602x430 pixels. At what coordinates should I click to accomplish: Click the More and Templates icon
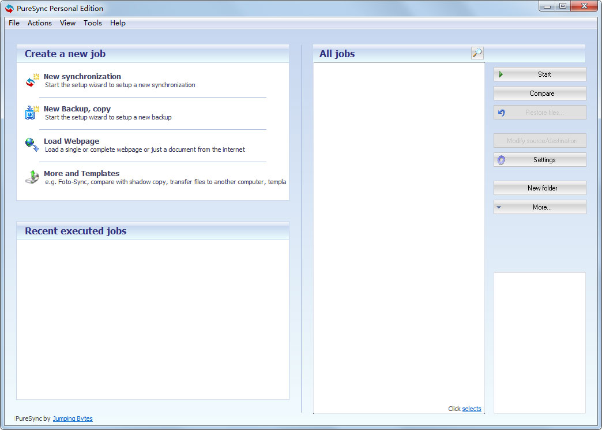coord(32,177)
